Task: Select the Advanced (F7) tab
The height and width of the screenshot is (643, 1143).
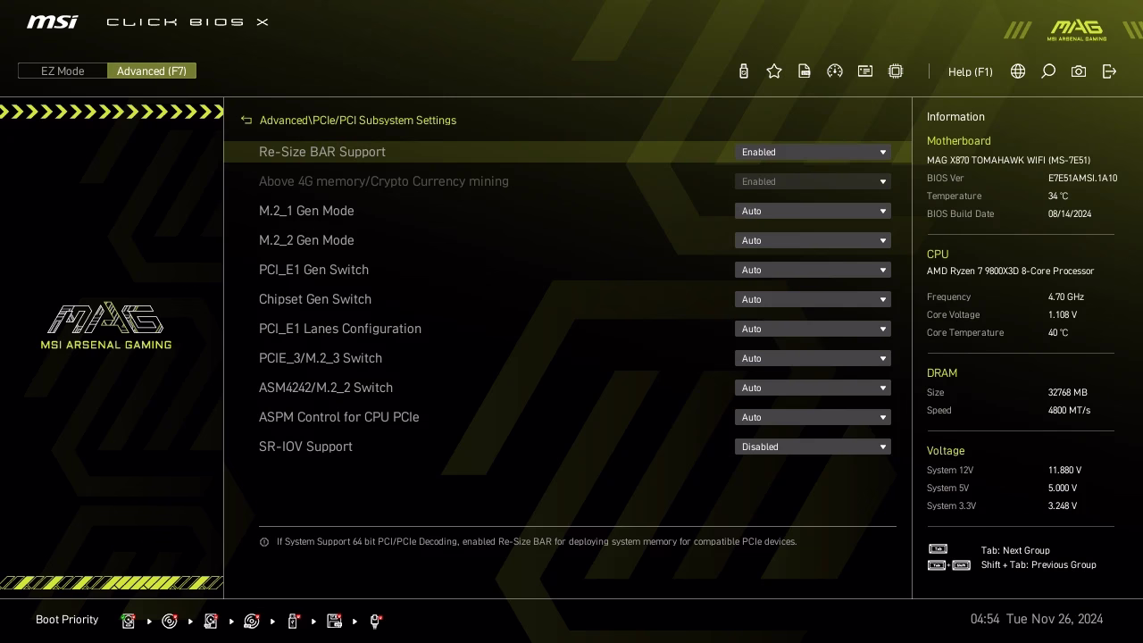Action: coord(152,71)
